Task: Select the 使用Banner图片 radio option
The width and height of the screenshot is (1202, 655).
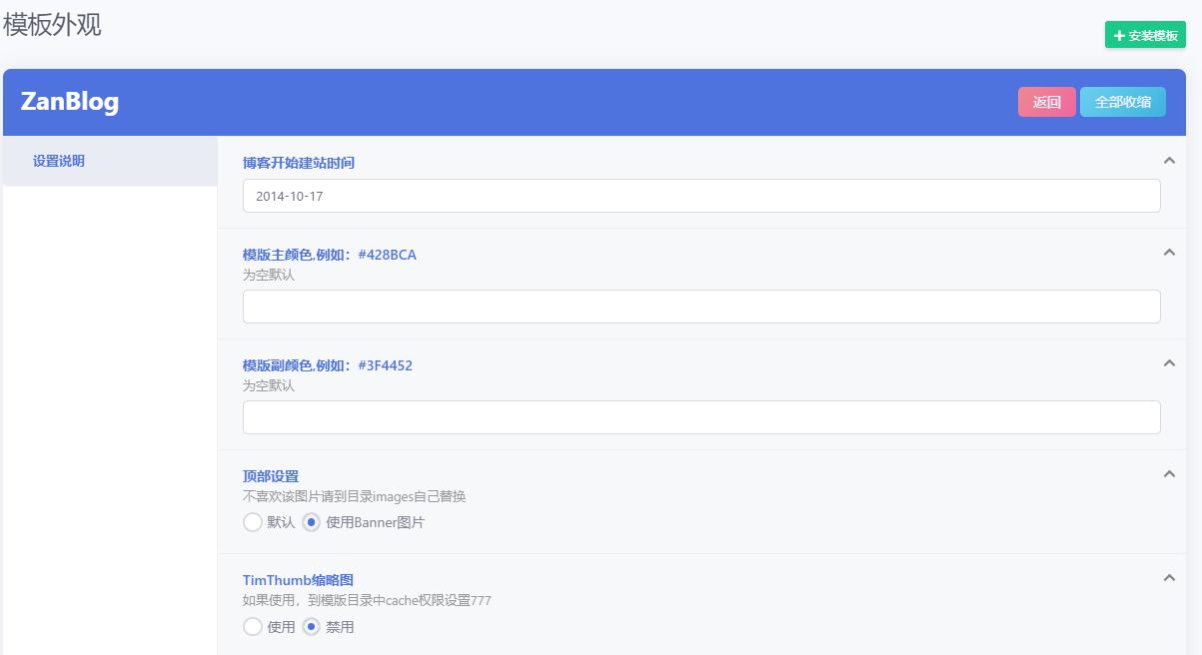Action: coord(312,522)
